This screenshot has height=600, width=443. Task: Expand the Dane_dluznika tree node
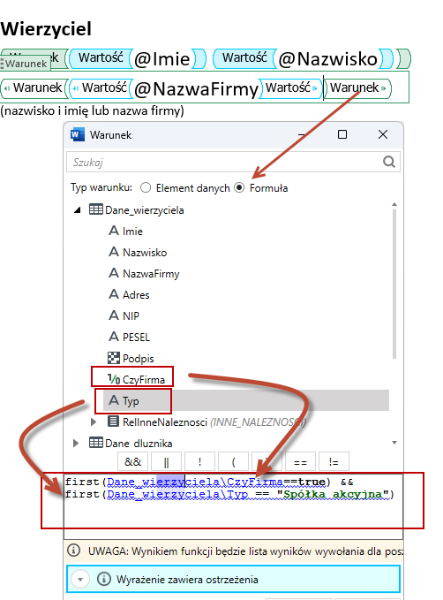[x=76, y=443]
